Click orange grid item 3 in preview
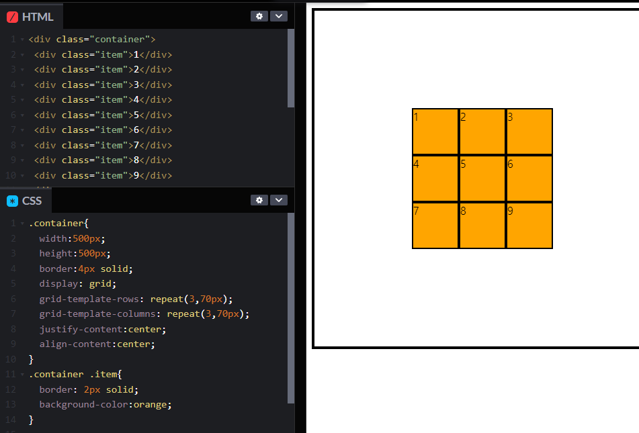 click(x=529, y=132)
